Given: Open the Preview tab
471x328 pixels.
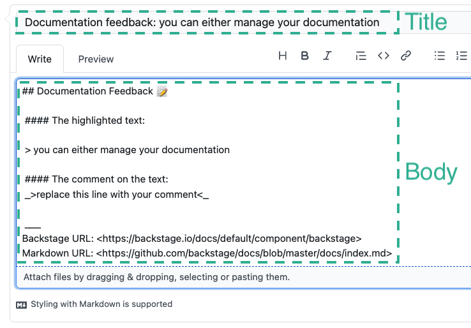Looking at the screenshot, I should coord(96,59).
